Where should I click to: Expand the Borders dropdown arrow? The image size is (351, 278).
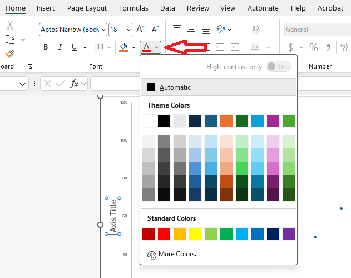pyautogui.click(x=109, y=47)
